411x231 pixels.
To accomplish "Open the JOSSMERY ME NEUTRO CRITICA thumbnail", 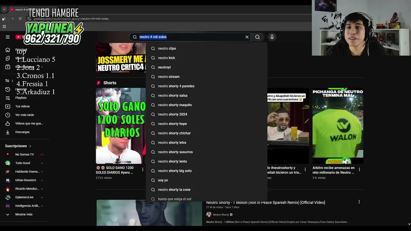I will pos(121,58).
